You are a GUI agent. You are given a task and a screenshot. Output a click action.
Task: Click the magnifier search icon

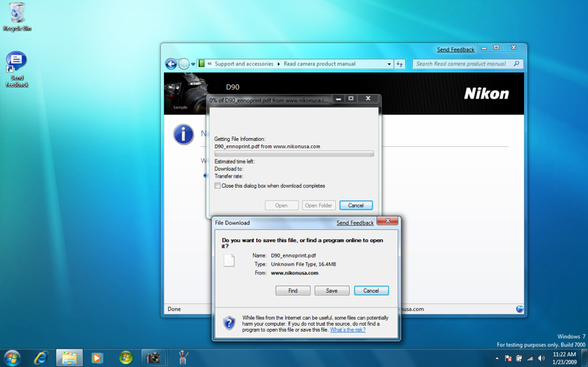517,64
